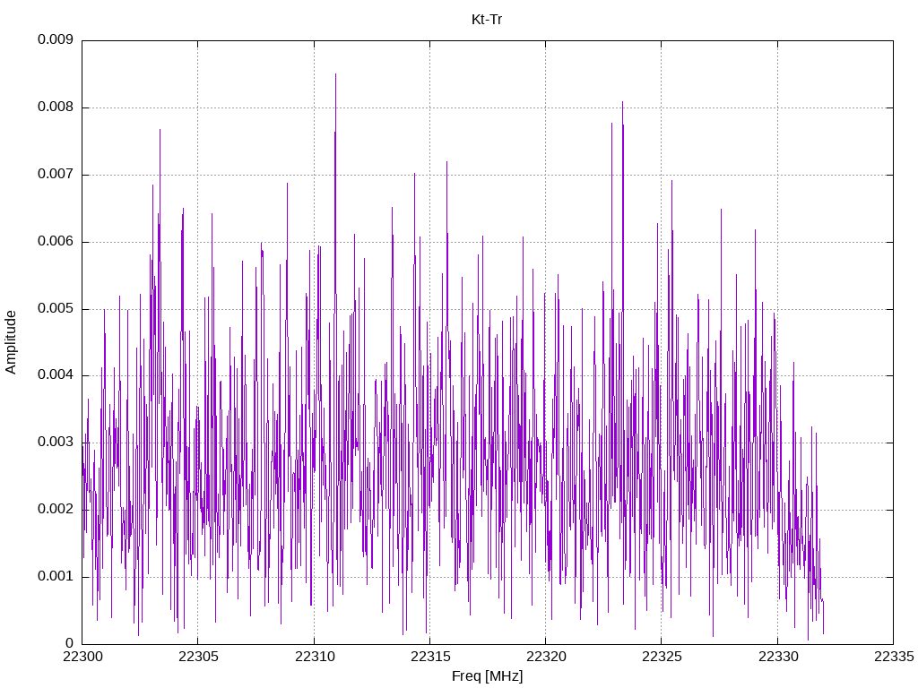The width and height of the screenshot is (918, 688).
Task: Click the y-axis tick label 0.009
Action: 56,39
